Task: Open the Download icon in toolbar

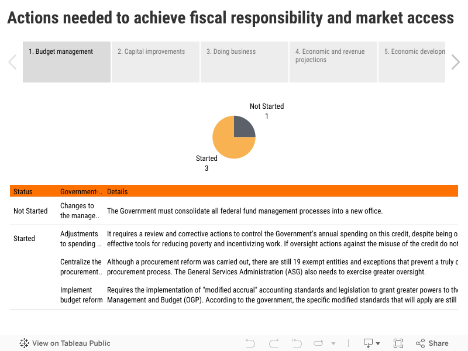Action: [x=369, y=343]
